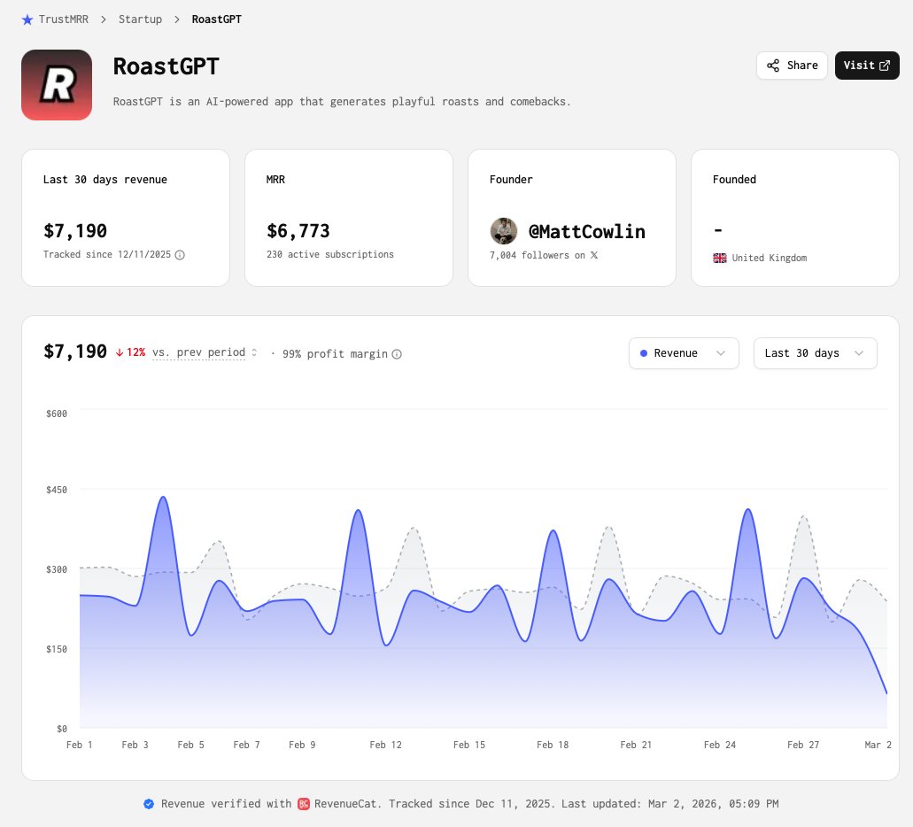Click the Mar 2 axis label
This screenshot has height=827, width=913.
tap(878, 745)
